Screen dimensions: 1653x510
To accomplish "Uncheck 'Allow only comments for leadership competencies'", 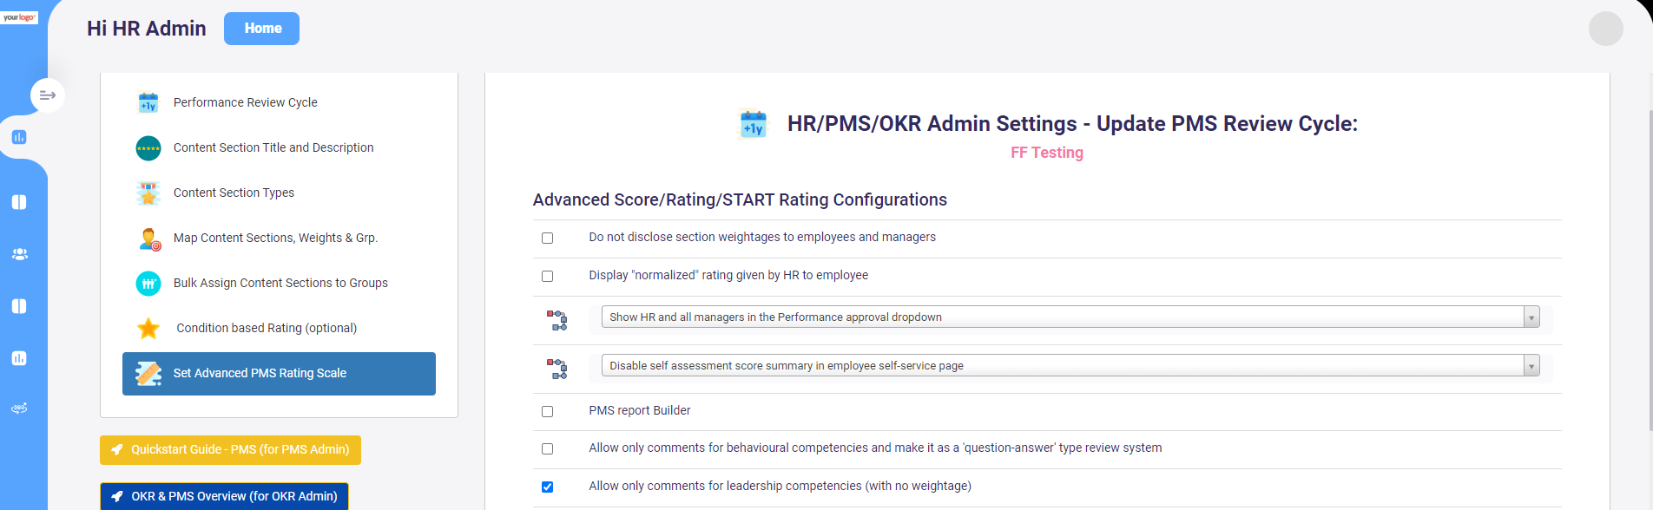I will (547, 487).
